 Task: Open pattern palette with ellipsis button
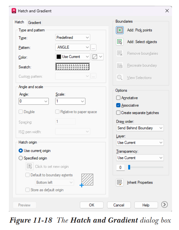[x=93, y=47]
